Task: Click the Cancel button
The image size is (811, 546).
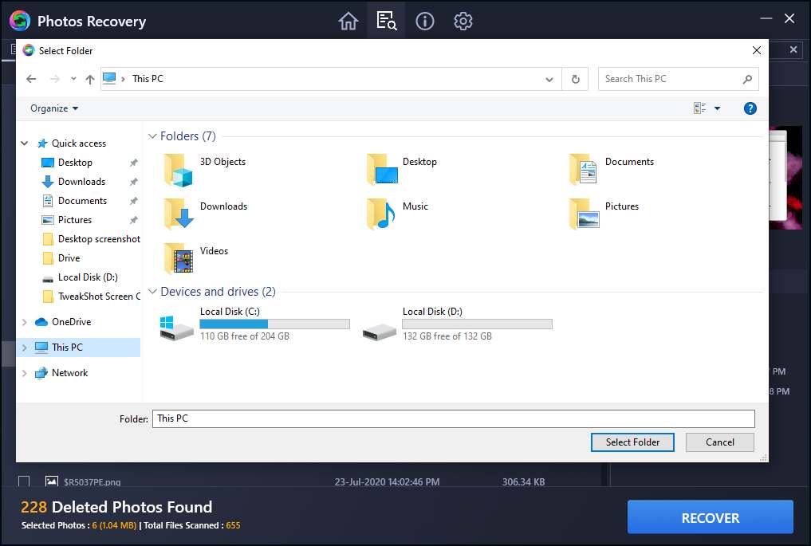Action: tap(719, 442)
